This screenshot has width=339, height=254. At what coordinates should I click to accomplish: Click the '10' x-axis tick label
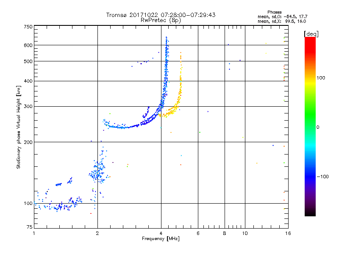(x=245, y=233)
